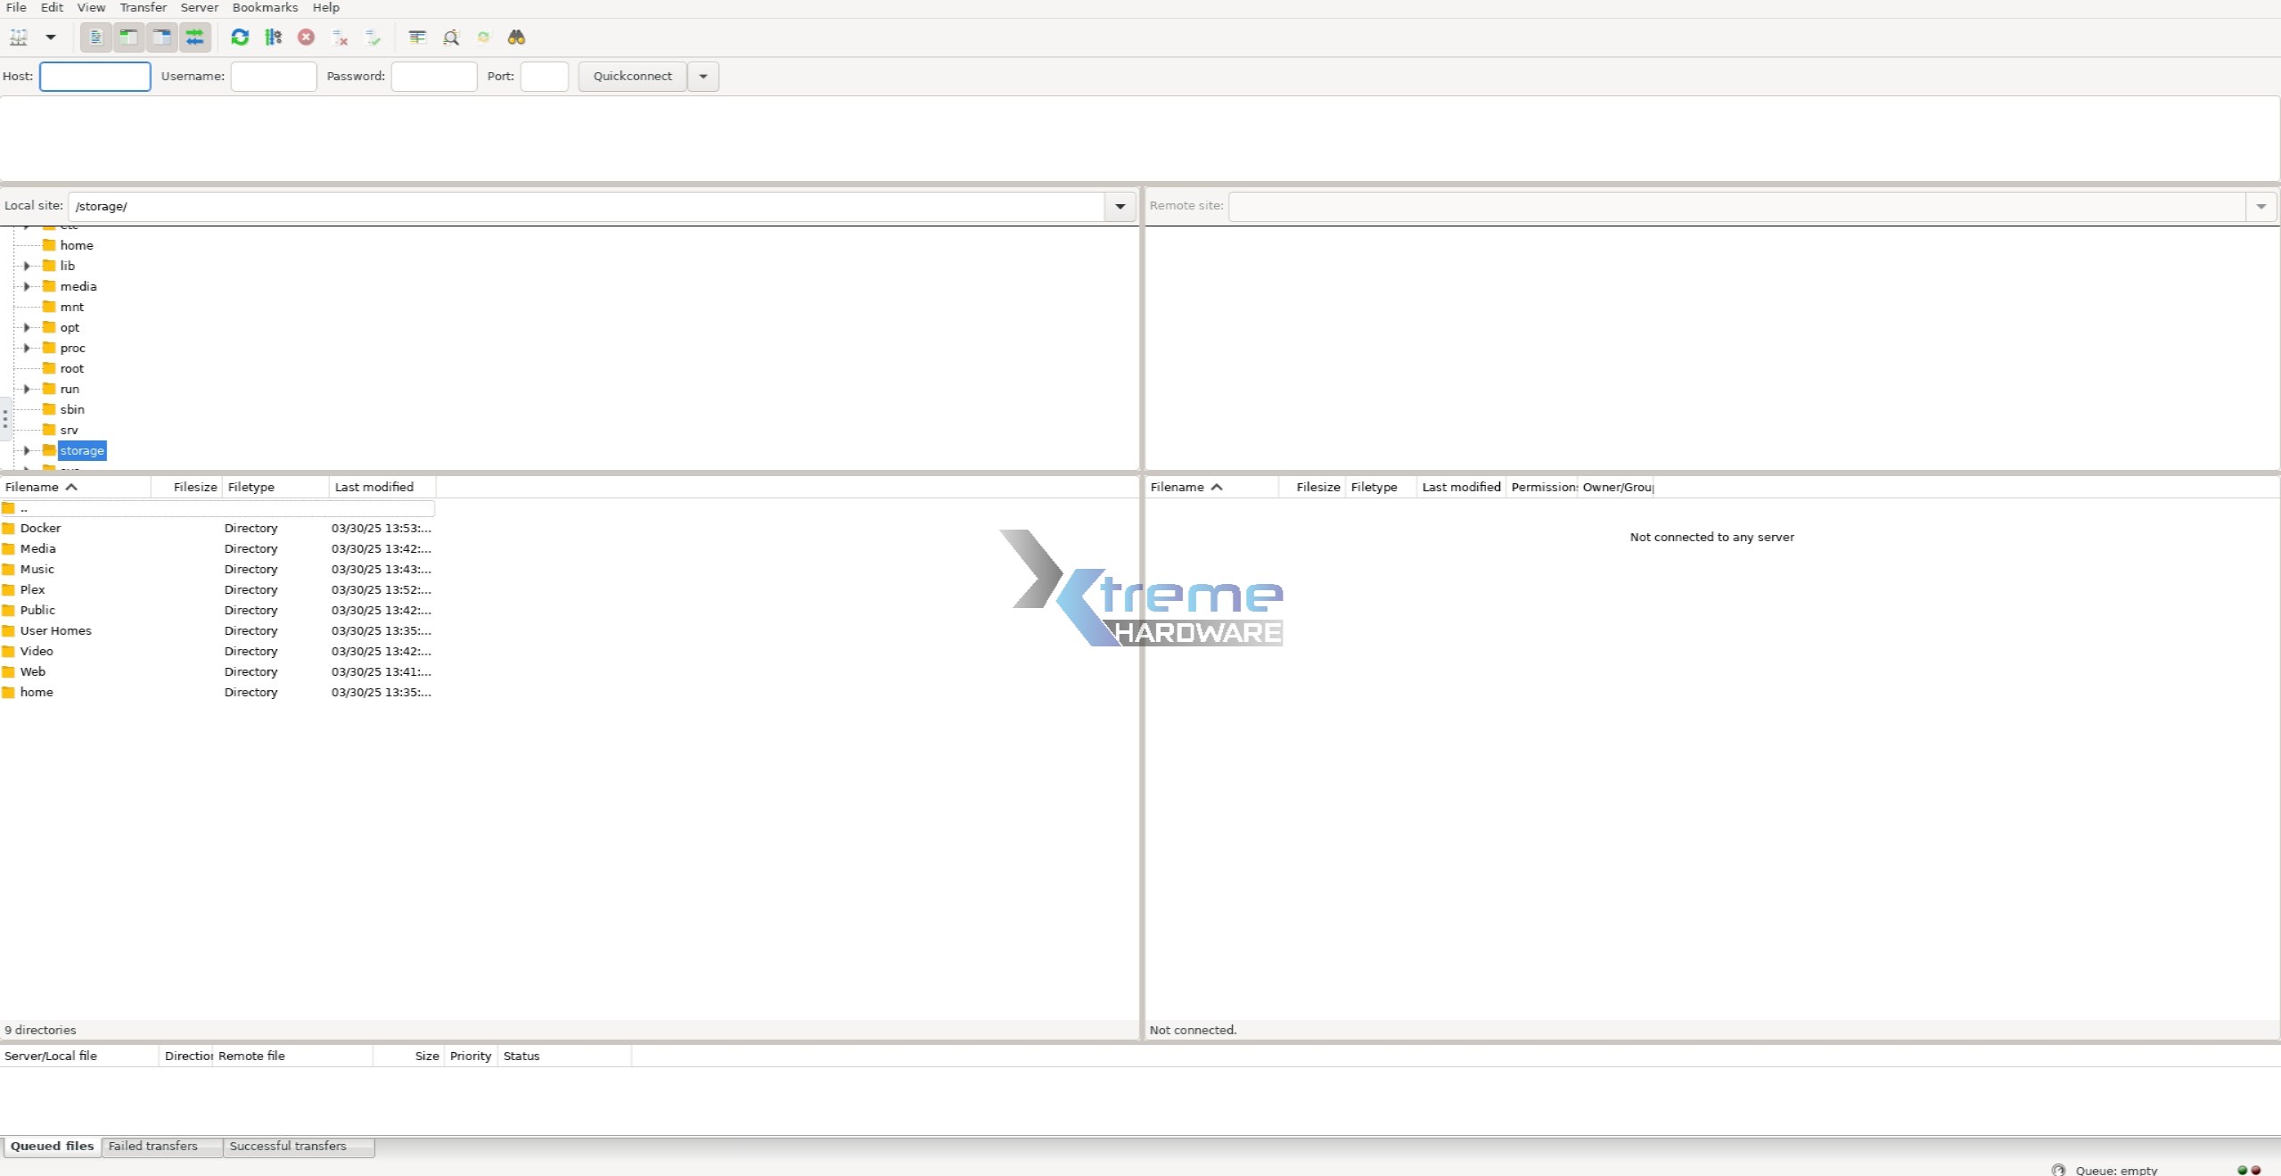Click the refresh file lists icon
Viewport: 2281px width, 1176px height.
(240, 37)
